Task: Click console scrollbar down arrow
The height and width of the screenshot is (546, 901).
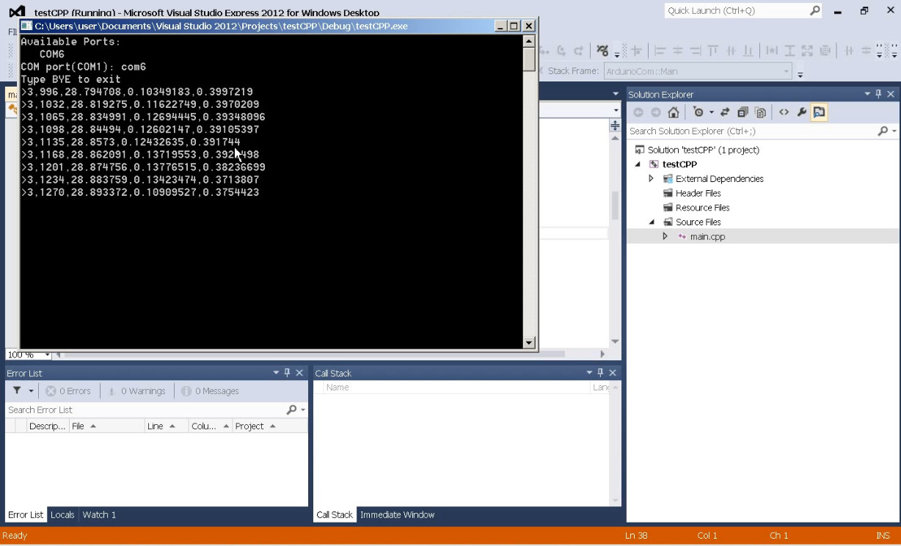Action: 529,343
